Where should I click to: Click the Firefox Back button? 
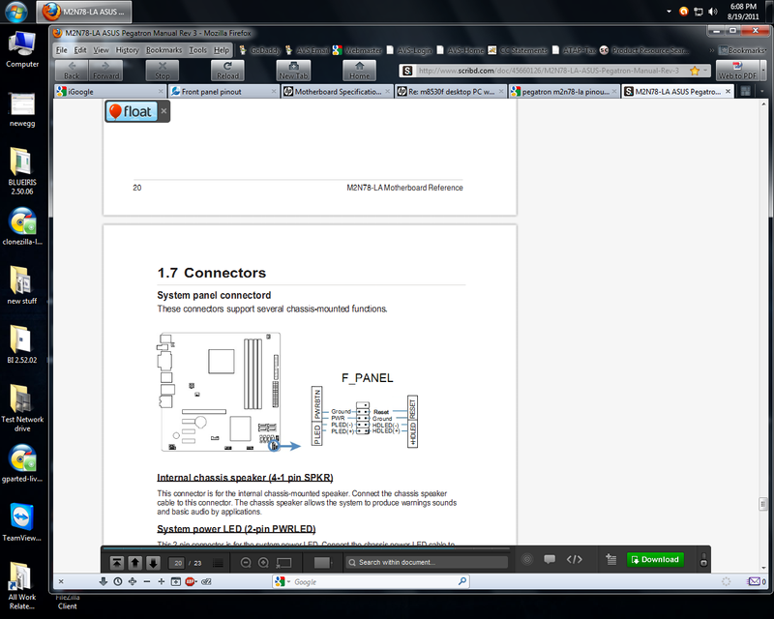[x=72, y=70]
